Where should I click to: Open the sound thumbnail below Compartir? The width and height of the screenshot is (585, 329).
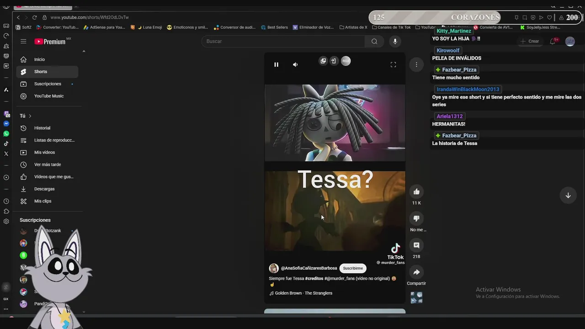point(416,297)
